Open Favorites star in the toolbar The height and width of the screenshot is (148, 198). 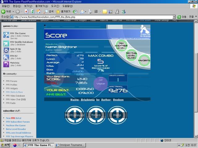point(58,11)
